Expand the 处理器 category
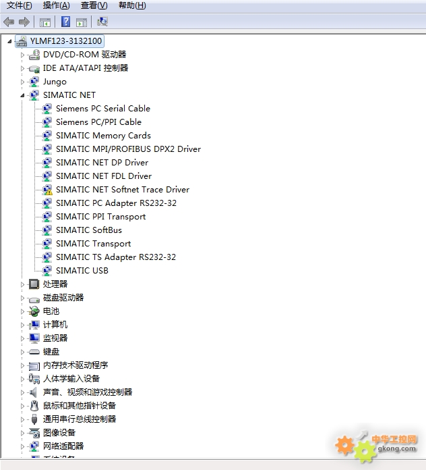The width and height of the screenshot is (426, 470). click(x=22, y=284)
